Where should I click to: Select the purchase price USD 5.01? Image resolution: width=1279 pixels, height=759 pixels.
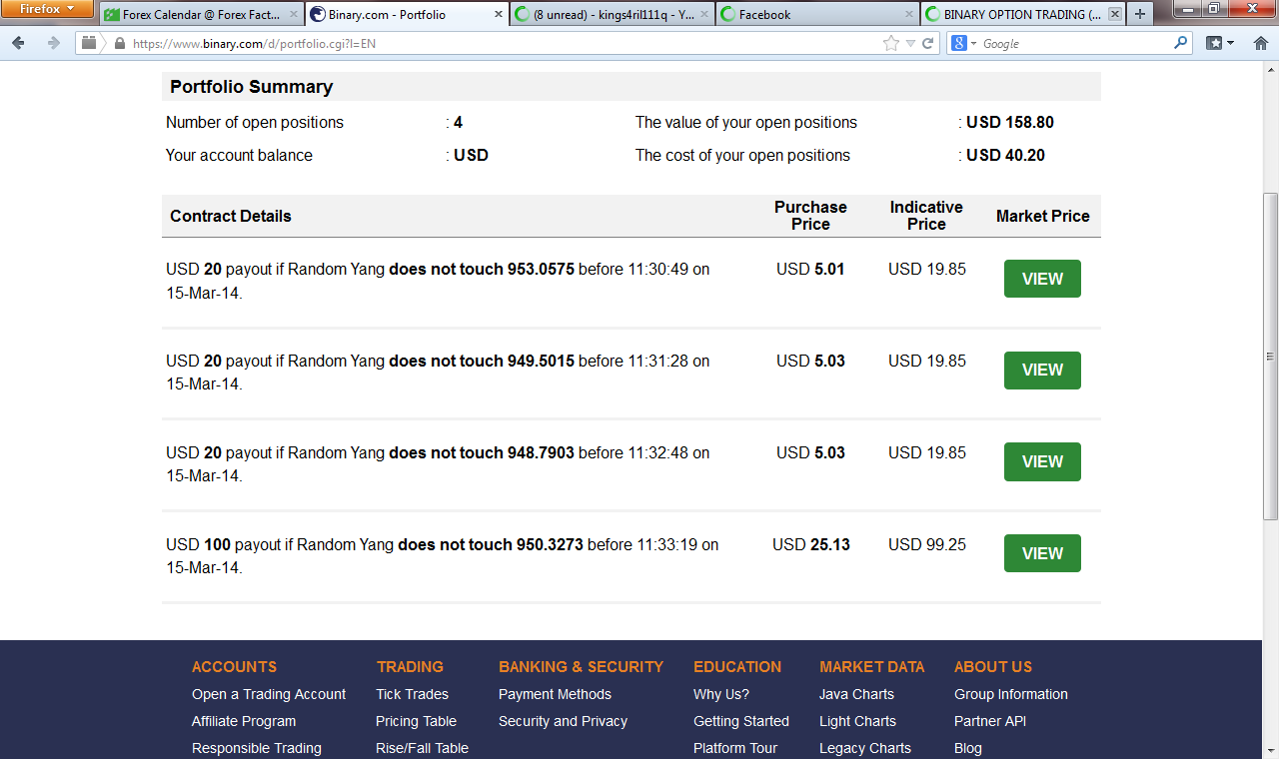pyautogui.click(x=810, y=270)
